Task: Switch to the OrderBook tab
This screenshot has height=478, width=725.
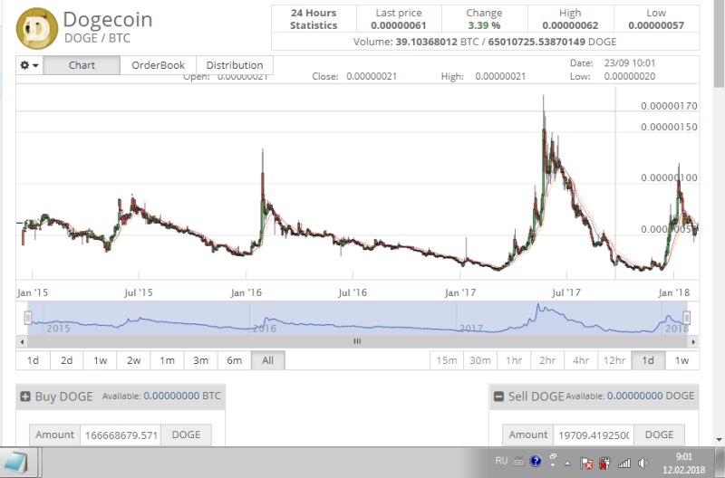Action: click(x=158, y=65)
